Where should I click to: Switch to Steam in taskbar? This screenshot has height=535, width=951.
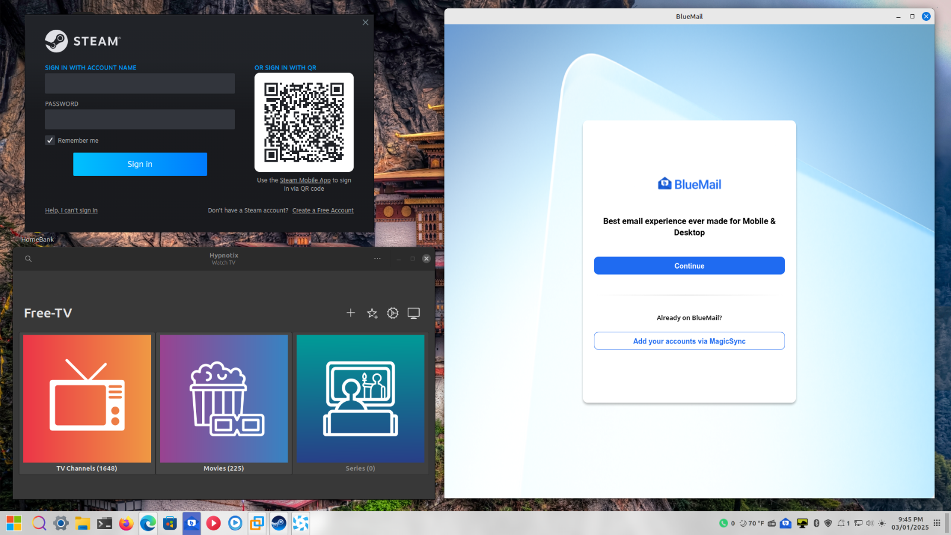pos(279,523)
